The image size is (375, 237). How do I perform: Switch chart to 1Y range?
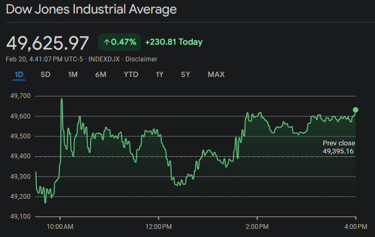[x=159, y=74]
